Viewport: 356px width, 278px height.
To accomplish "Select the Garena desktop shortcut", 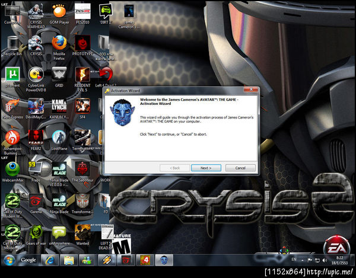I will coord(36,204).
